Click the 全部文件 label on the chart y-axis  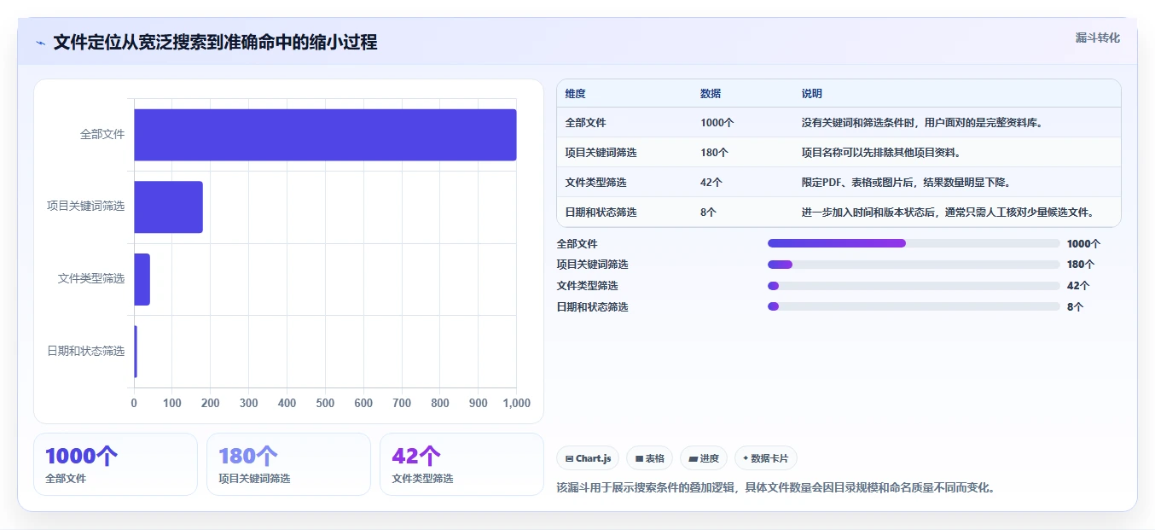[102, 135]
